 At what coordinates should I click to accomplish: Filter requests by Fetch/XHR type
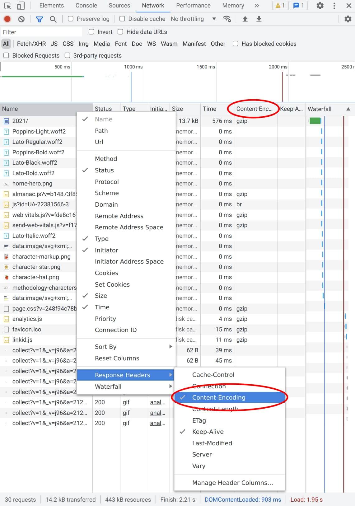(x=31, y=44)
